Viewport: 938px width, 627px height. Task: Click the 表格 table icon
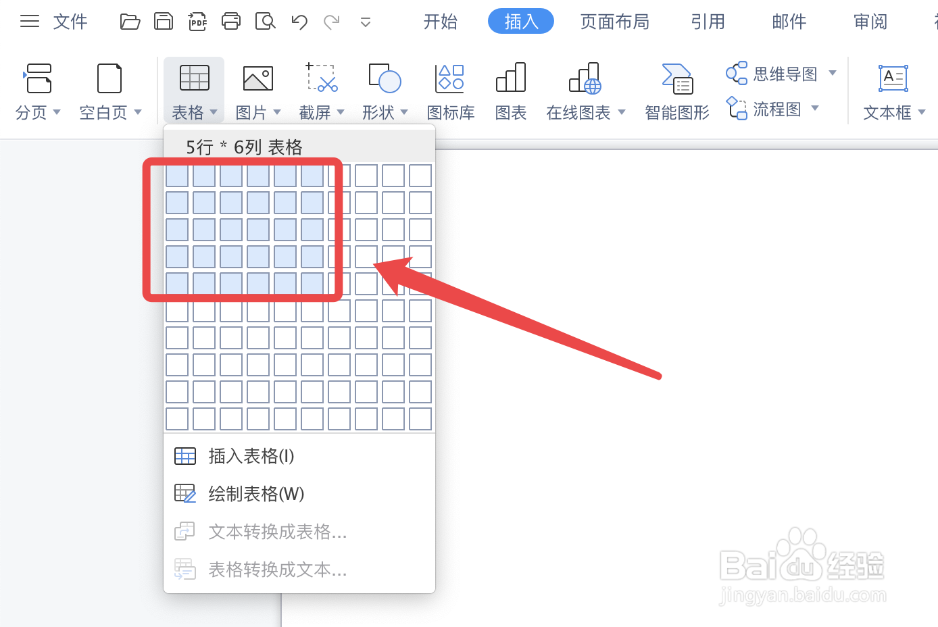pos(195,78)
